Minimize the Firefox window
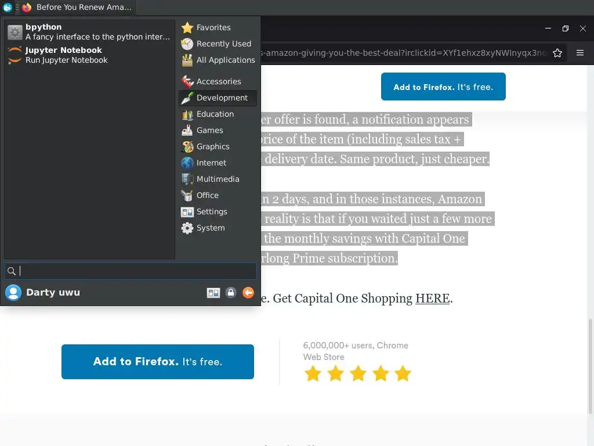Screen dimensions: 594x446 pos(548,28)
